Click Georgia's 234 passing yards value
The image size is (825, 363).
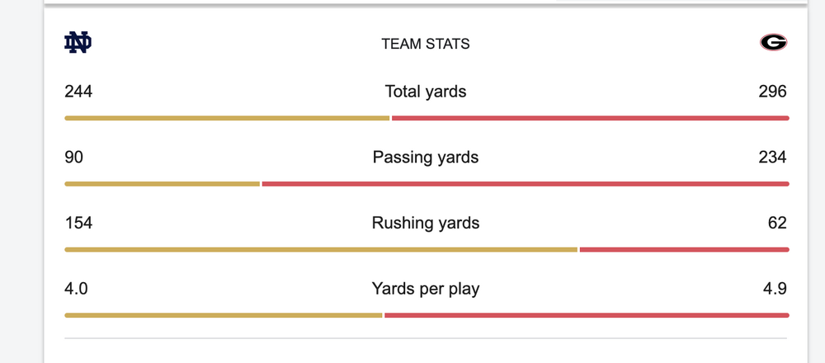[772, 157]
